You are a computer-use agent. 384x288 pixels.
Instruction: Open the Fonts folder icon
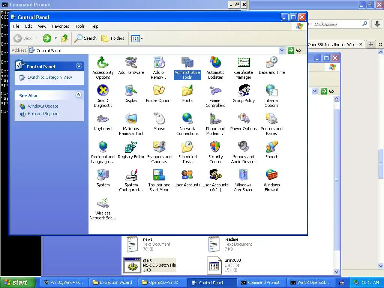coord(187,94)
